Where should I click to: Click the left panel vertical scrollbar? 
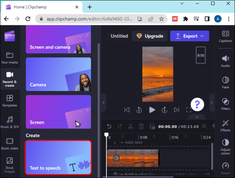(99, 110)
